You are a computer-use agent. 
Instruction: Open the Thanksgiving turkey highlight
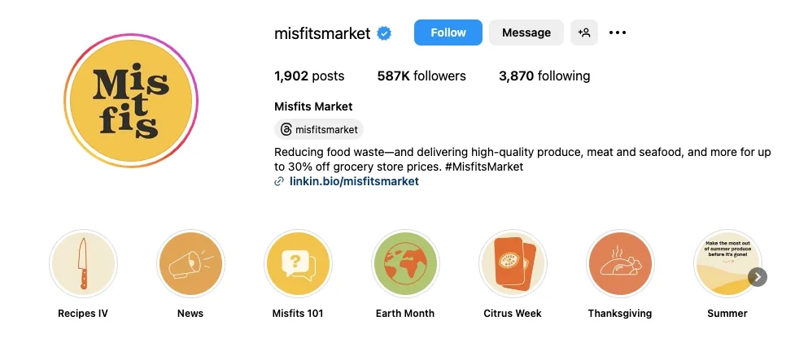pyautogui.click(x=620, y=263)
